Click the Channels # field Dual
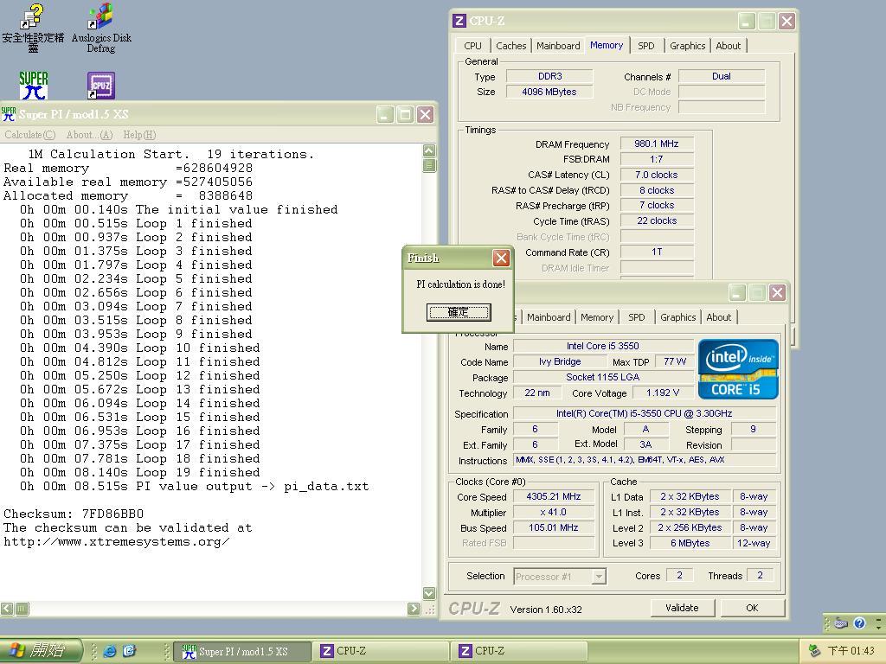Screen dimensions: 886x664 tap(722, 76)
